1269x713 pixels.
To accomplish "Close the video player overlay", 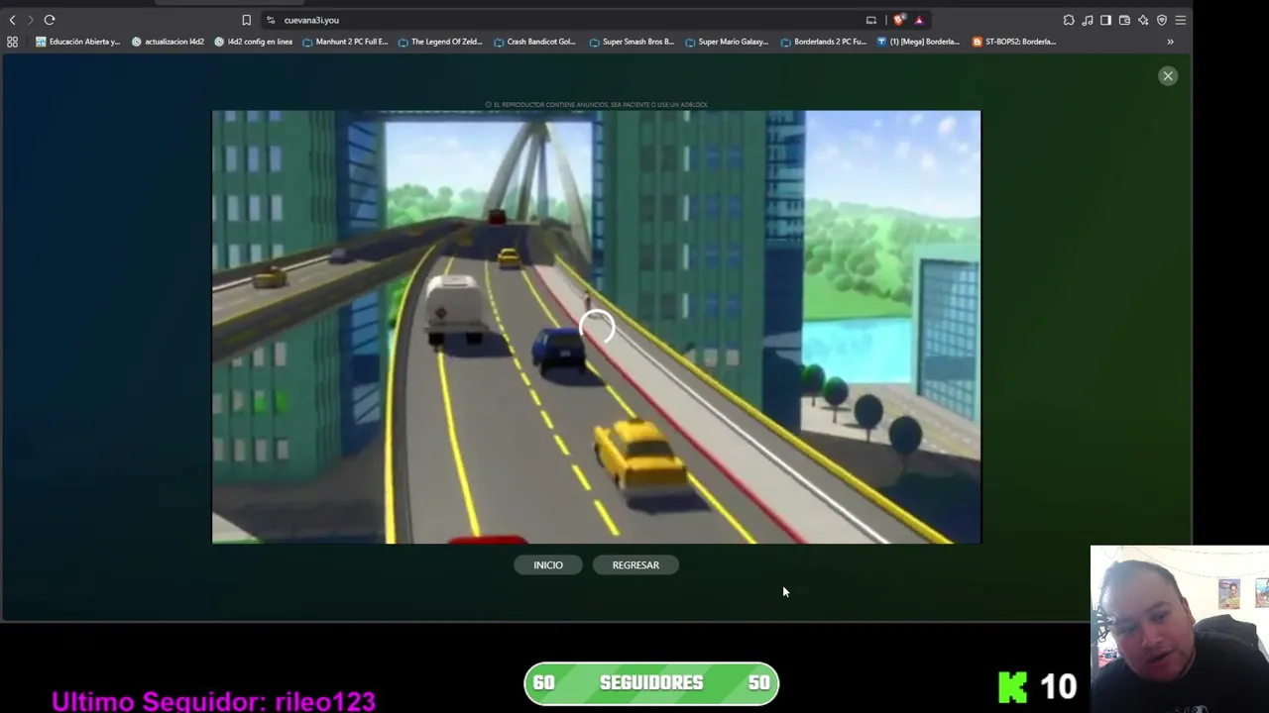I will click(1168, 76).
